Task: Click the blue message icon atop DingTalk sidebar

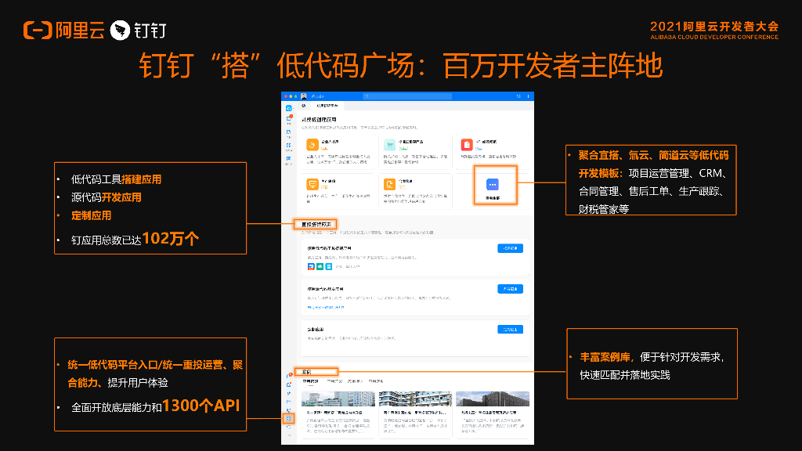Action: [x=288, y=108]
